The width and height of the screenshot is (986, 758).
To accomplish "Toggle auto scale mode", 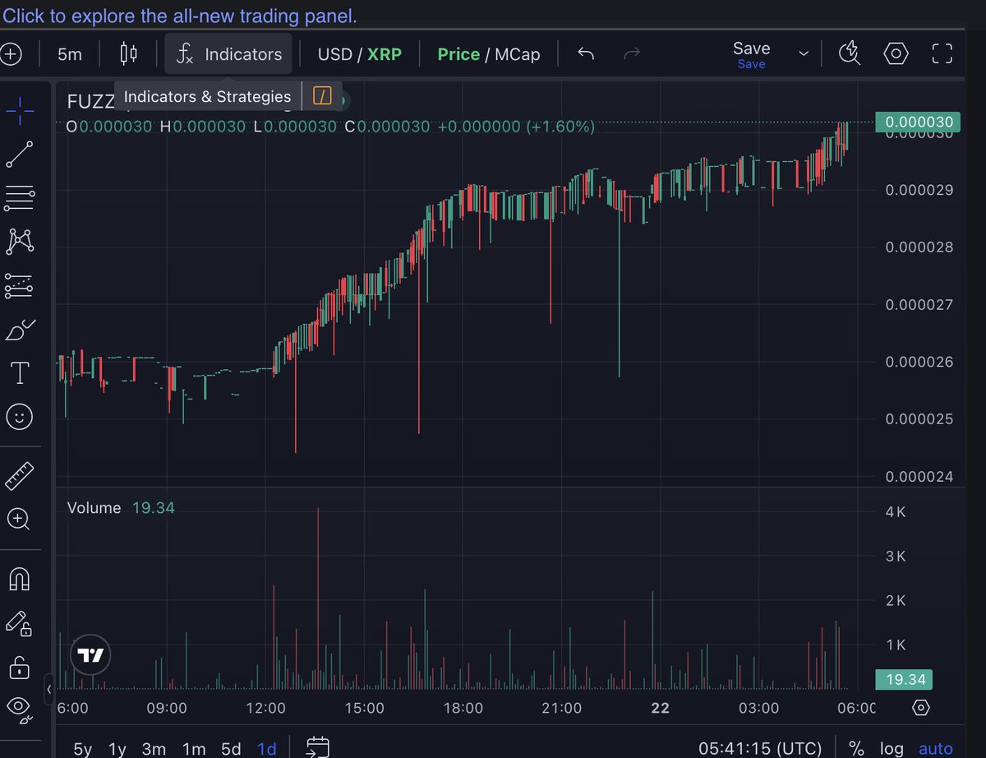I will [x=936, y=748].
